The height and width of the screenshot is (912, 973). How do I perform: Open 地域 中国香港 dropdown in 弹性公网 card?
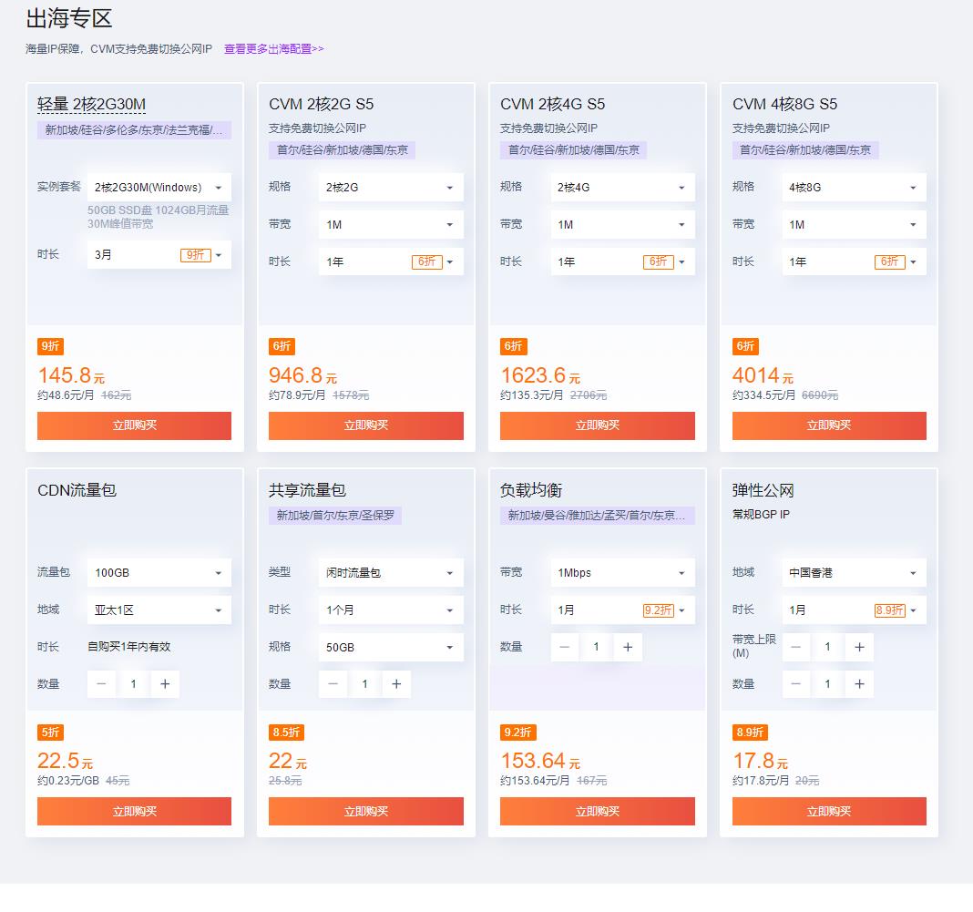tap(854, 573)
